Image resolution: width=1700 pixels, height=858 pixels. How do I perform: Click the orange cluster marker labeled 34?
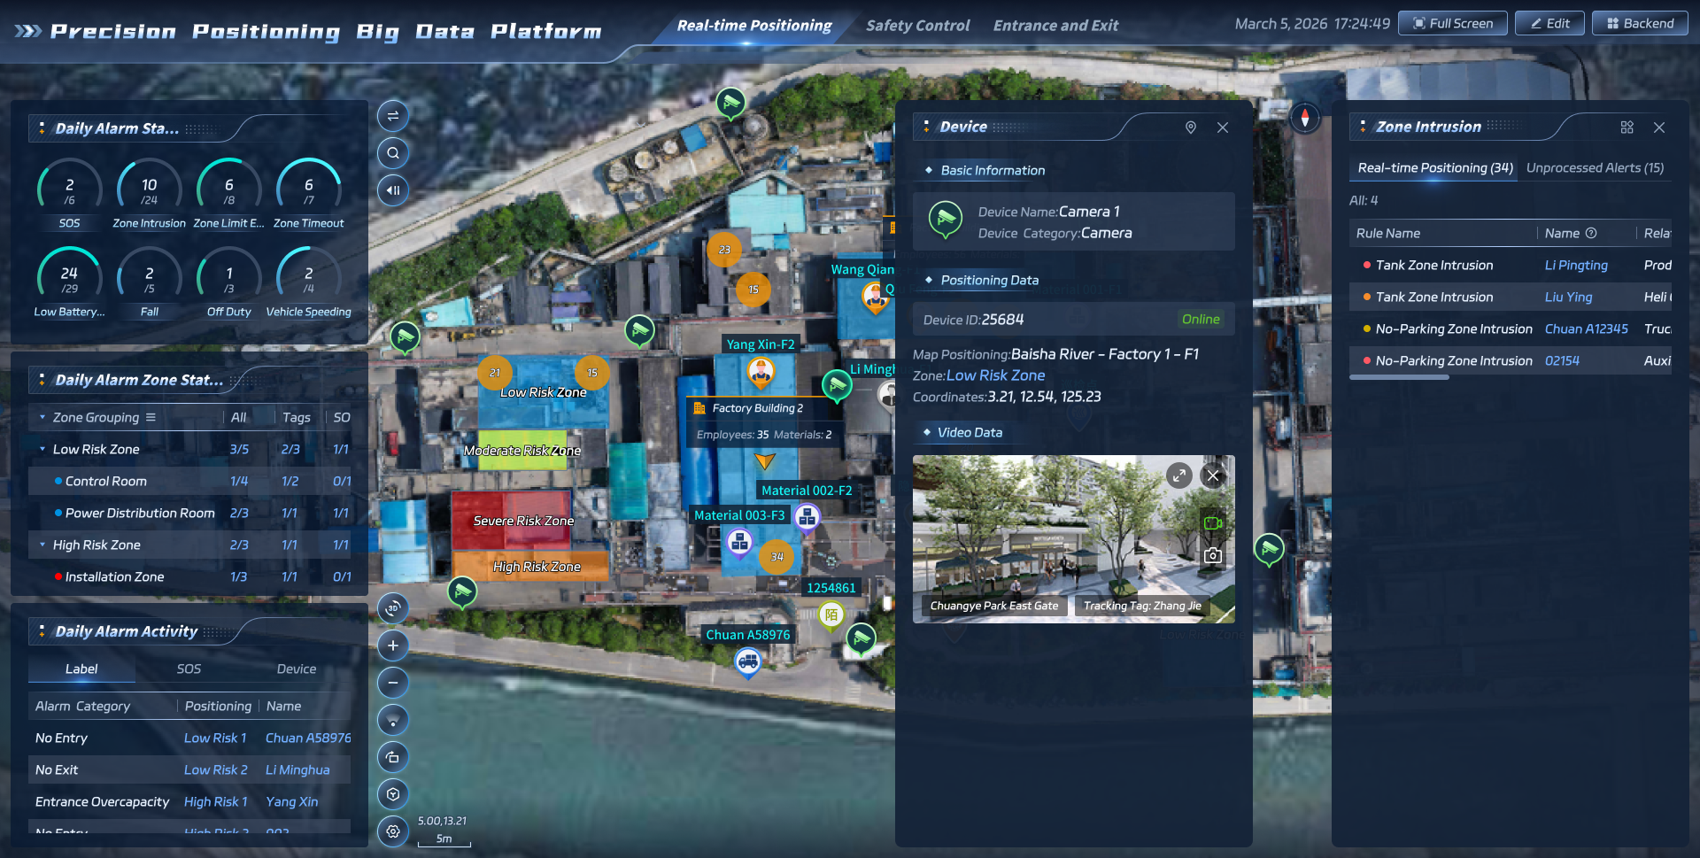(x=777, y=557)
